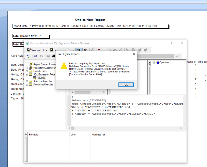Click the Browse Data icon

click(x=48, y=56)
